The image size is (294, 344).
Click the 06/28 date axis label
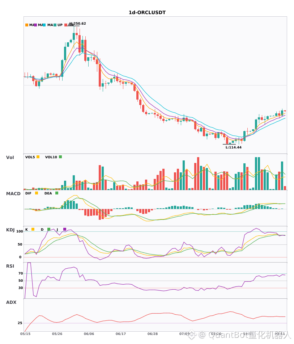click(153, 334)
